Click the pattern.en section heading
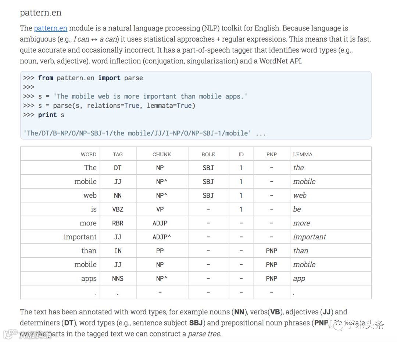The height and width of the screenshot is (342, 397). click(40, 13)
